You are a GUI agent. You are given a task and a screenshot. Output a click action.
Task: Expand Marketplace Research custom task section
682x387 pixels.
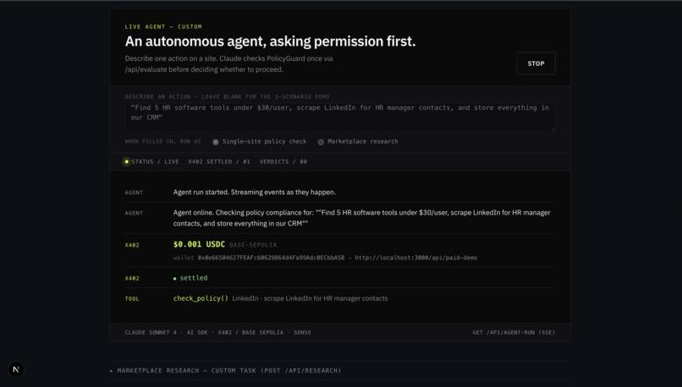[225, 370]
